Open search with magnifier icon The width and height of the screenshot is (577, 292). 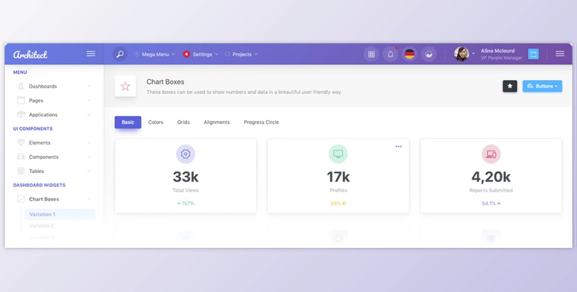120,54
